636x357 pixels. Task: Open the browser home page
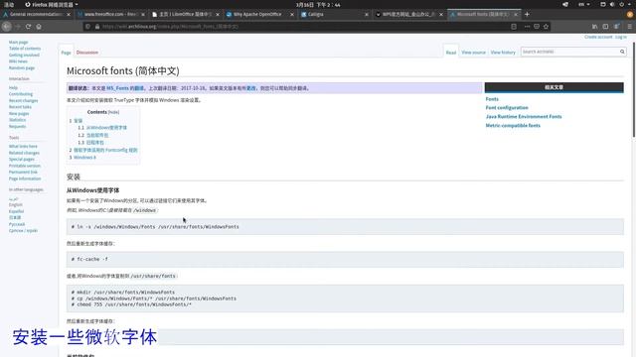[x=39, y=27]
